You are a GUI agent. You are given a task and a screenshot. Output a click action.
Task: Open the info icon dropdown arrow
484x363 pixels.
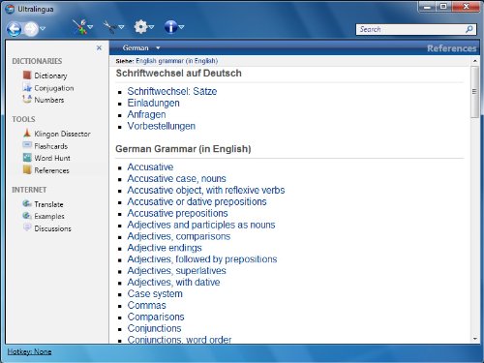coord(182,27)
